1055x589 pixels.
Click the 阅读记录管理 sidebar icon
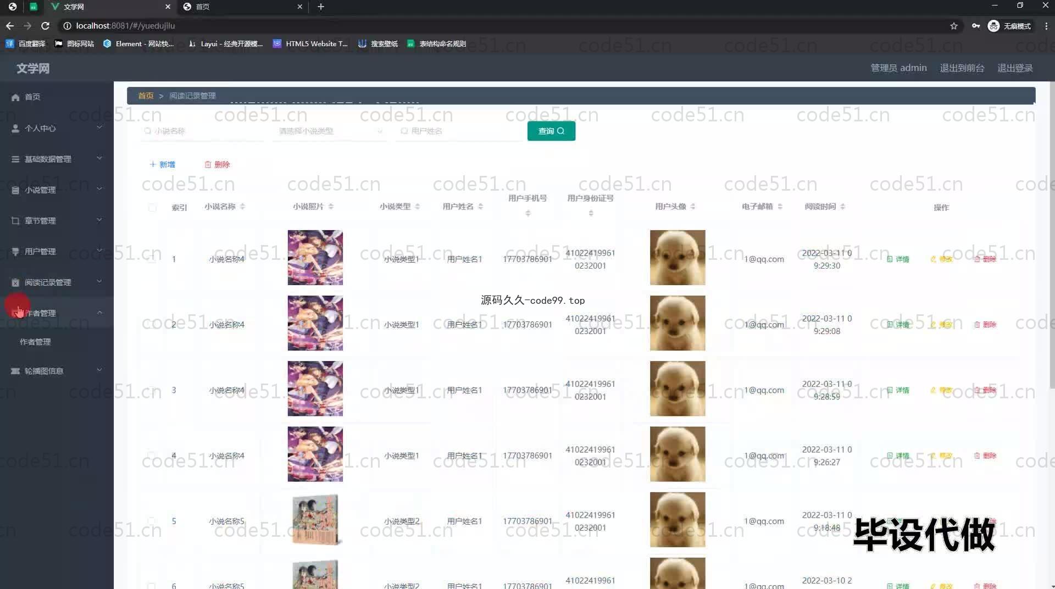tap(15, 282)
